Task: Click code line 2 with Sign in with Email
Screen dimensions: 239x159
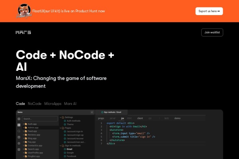Action: click(128, 126)
